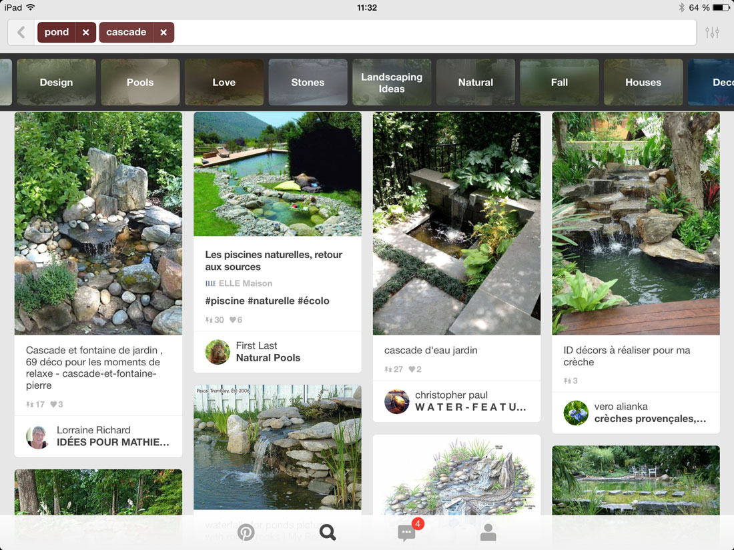Viewport: 734px width, 550px height.
Task: Remove the 'pond' search tag
Action: pyautogui.click(x=85, y=32)
